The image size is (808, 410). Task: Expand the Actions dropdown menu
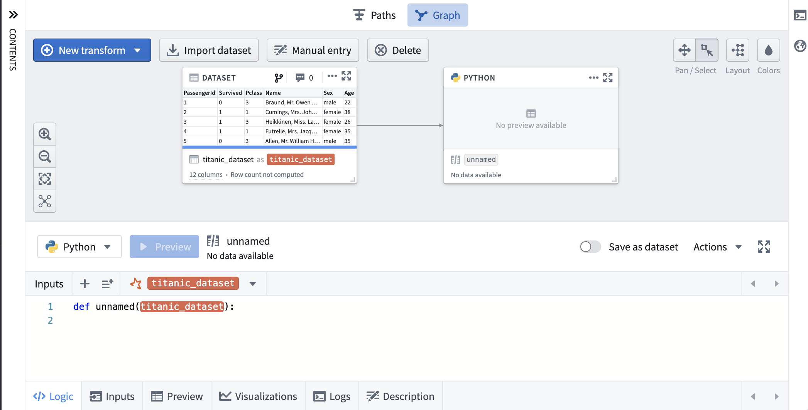point(717,247)
